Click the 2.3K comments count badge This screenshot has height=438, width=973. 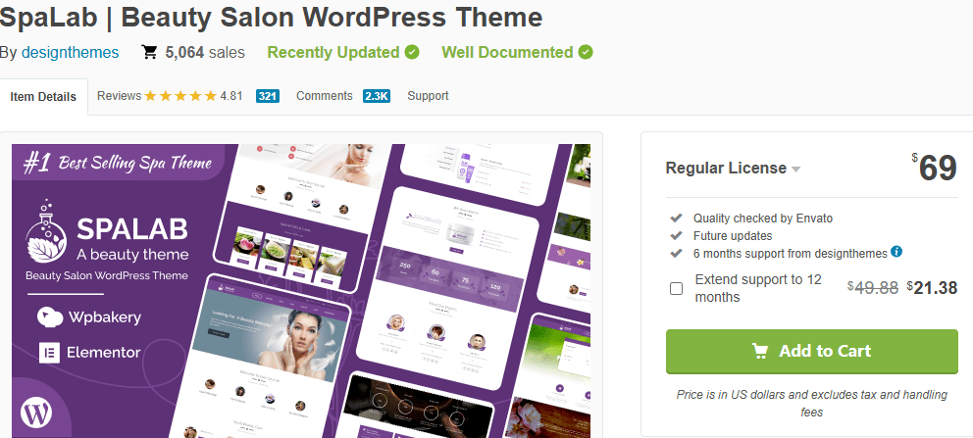pos(377,96)
